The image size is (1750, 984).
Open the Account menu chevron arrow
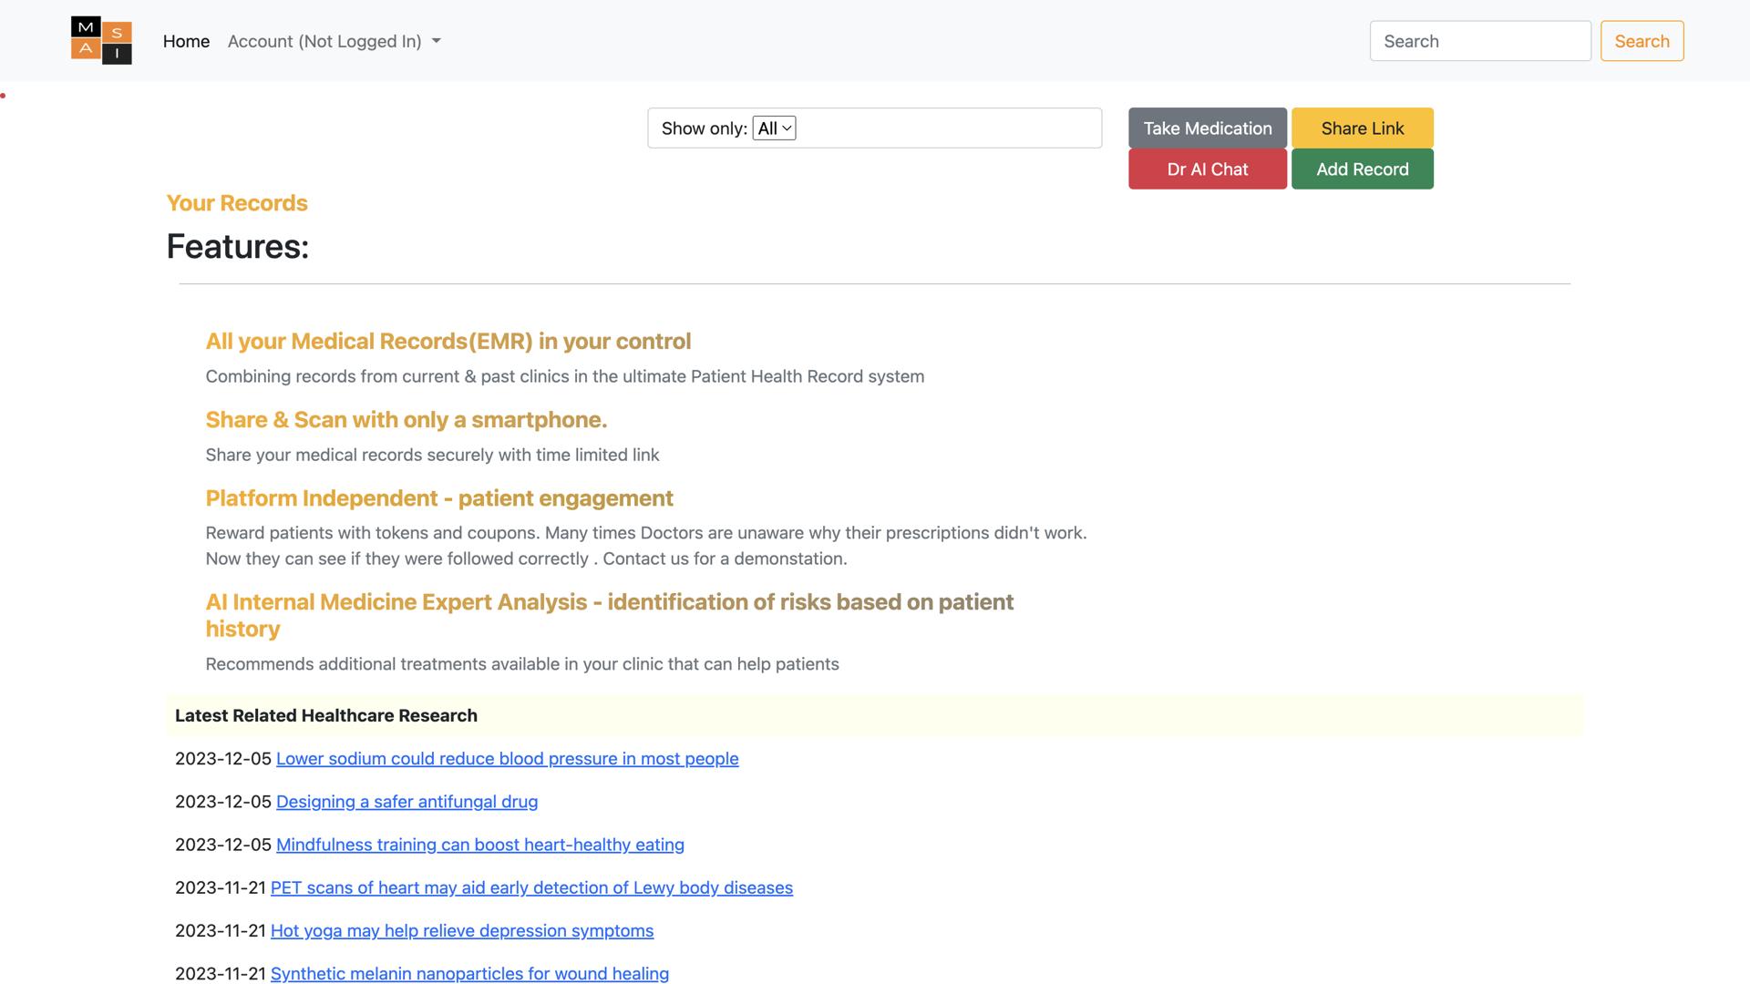(x=437, y=41)
